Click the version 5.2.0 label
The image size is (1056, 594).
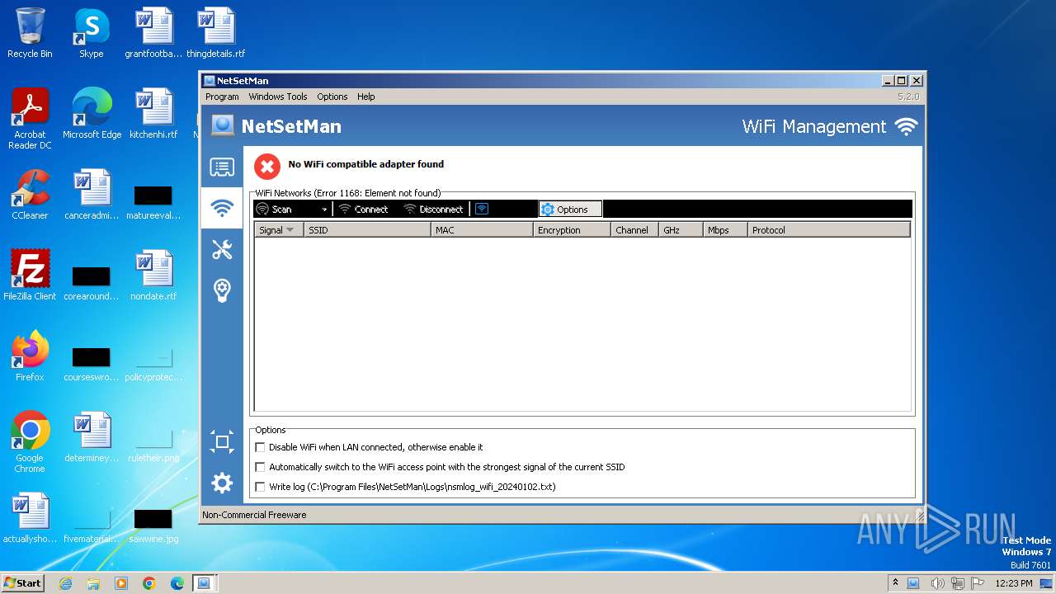[907, 97]
